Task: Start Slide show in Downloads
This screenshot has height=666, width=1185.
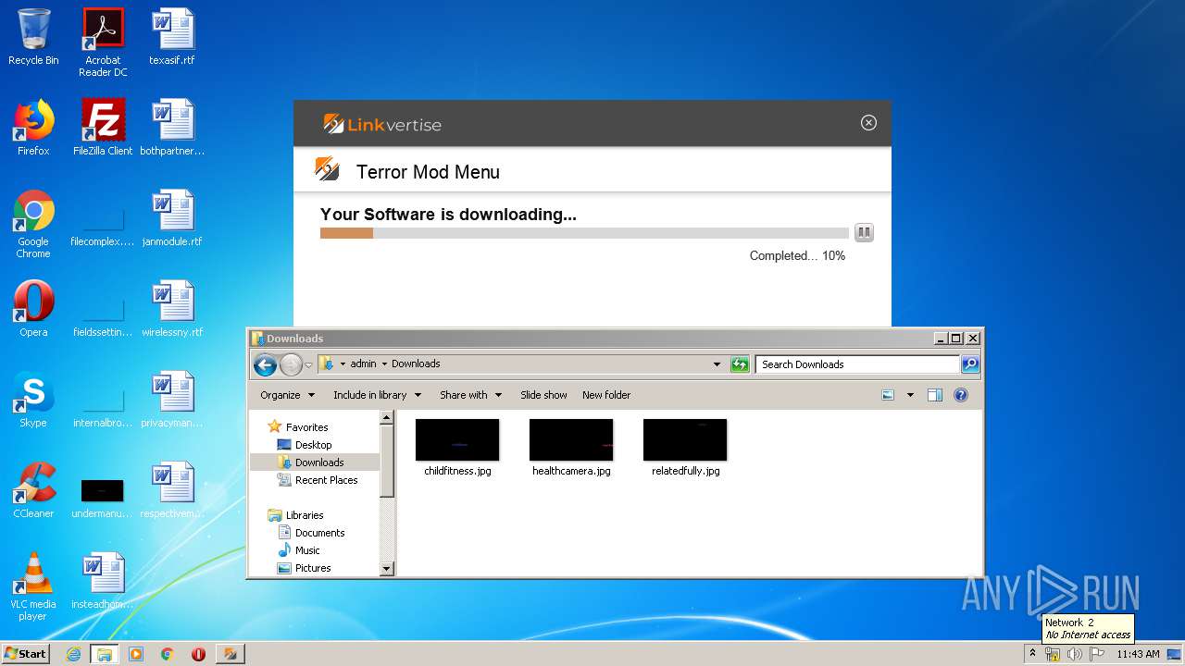Action: click(543, 395)
